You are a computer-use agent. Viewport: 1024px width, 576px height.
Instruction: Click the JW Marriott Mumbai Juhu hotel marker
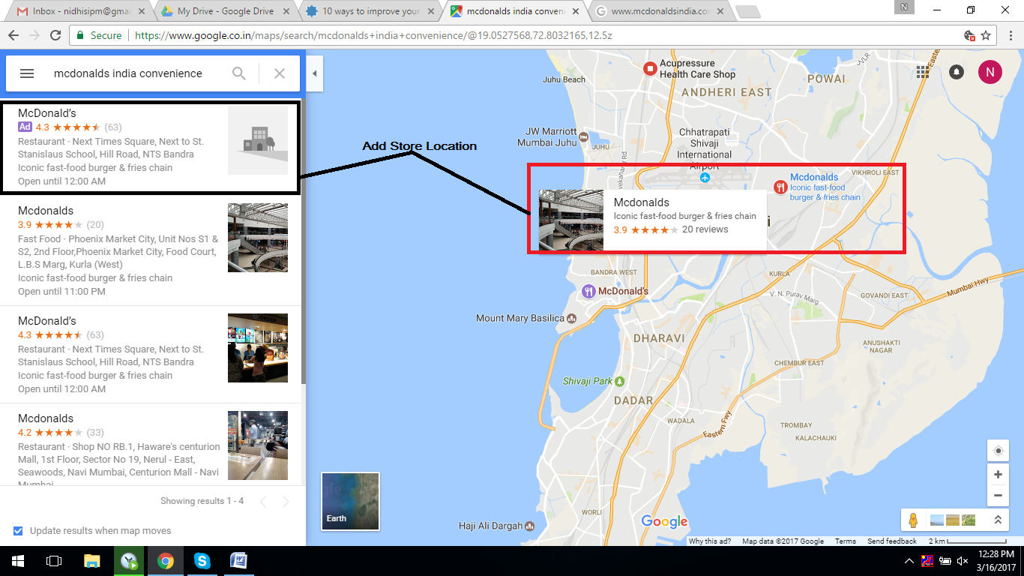tap(584, 136)
